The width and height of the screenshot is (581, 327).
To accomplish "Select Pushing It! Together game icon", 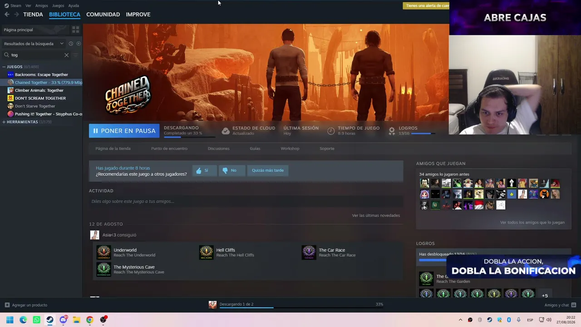I will 10,114.
